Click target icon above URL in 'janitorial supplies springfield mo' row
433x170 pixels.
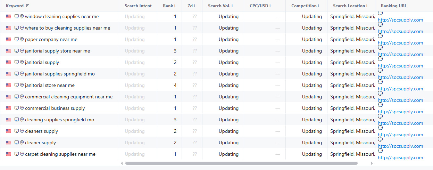tap(380, 70)
